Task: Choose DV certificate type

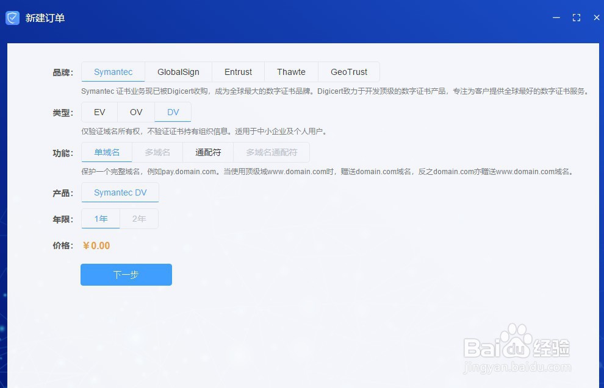Action: (x=173, y=112)
